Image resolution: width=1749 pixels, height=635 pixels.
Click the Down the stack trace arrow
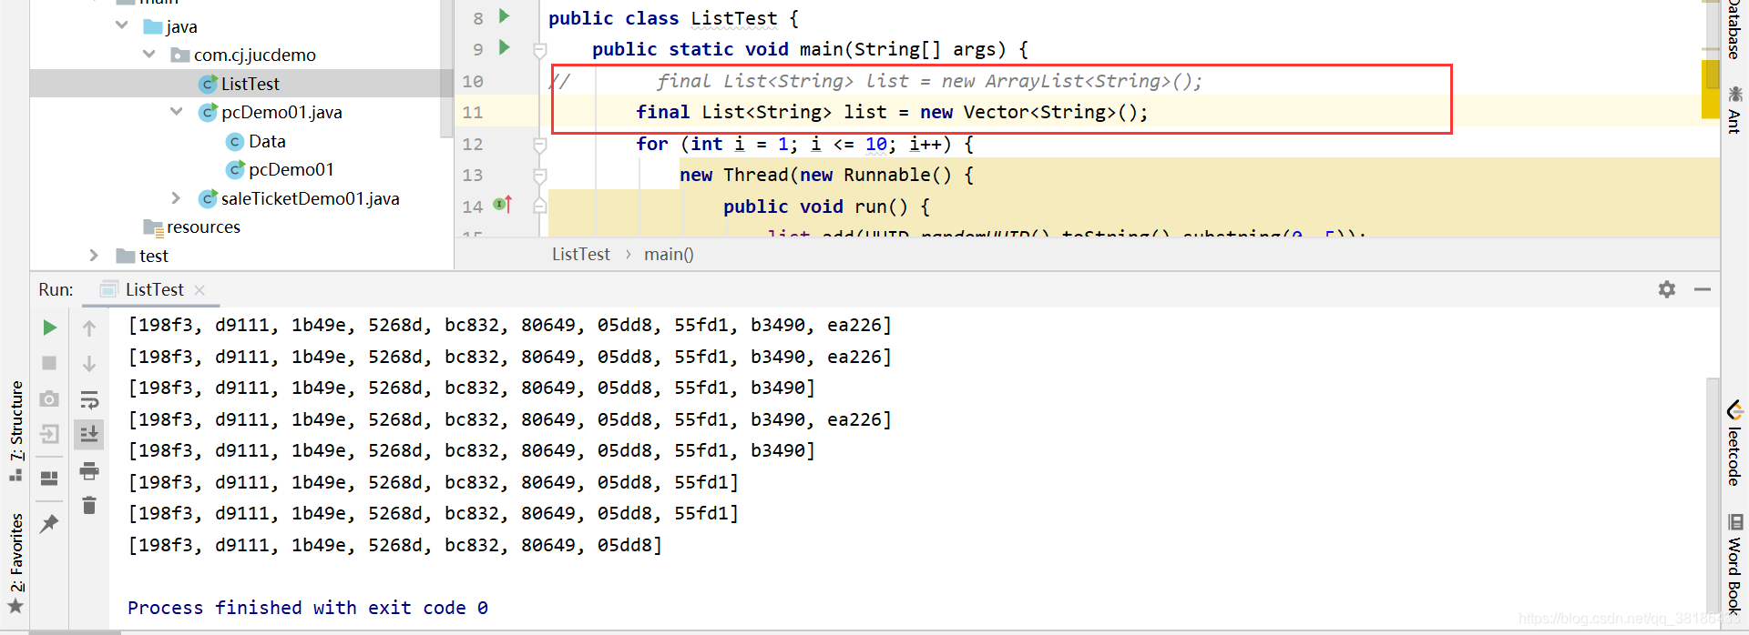pos(89,364)
